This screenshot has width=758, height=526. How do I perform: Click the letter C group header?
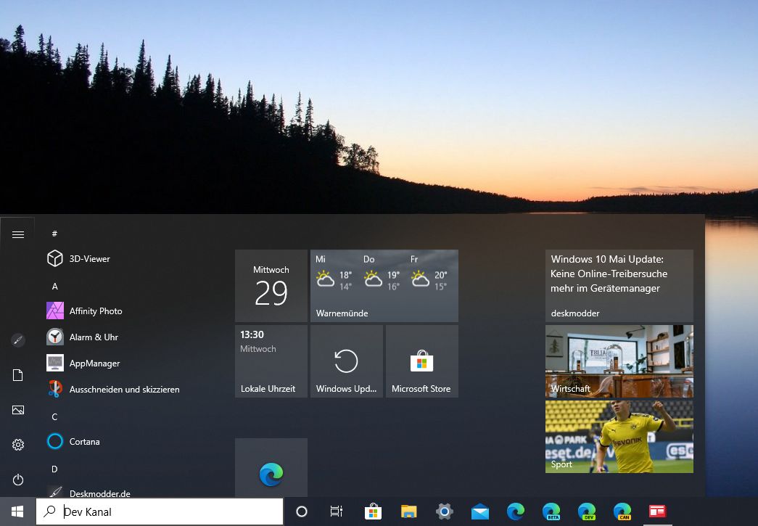pos(54,416)
